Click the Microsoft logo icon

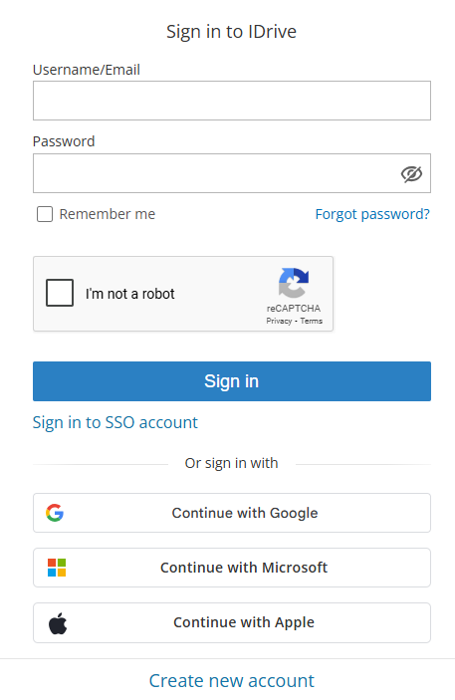coord(57,568)
